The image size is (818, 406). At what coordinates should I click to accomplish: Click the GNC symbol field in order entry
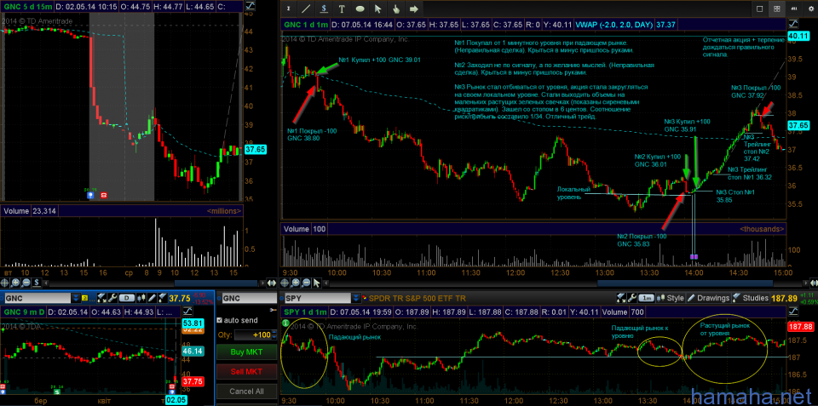(x=250, y=298)
